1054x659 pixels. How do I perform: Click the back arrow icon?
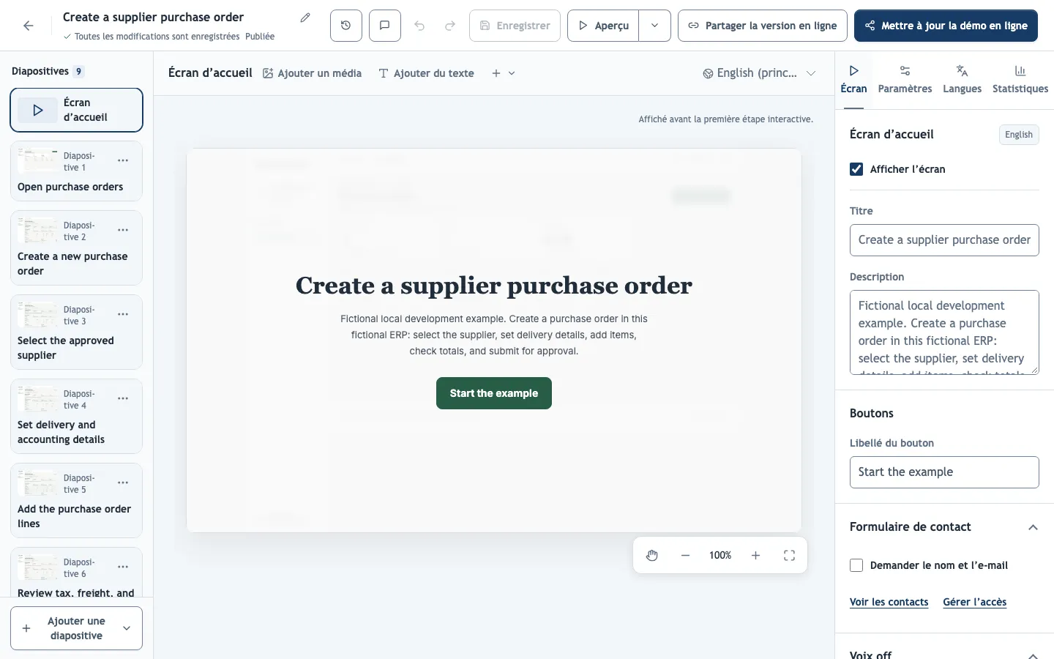tap(28, 26)
